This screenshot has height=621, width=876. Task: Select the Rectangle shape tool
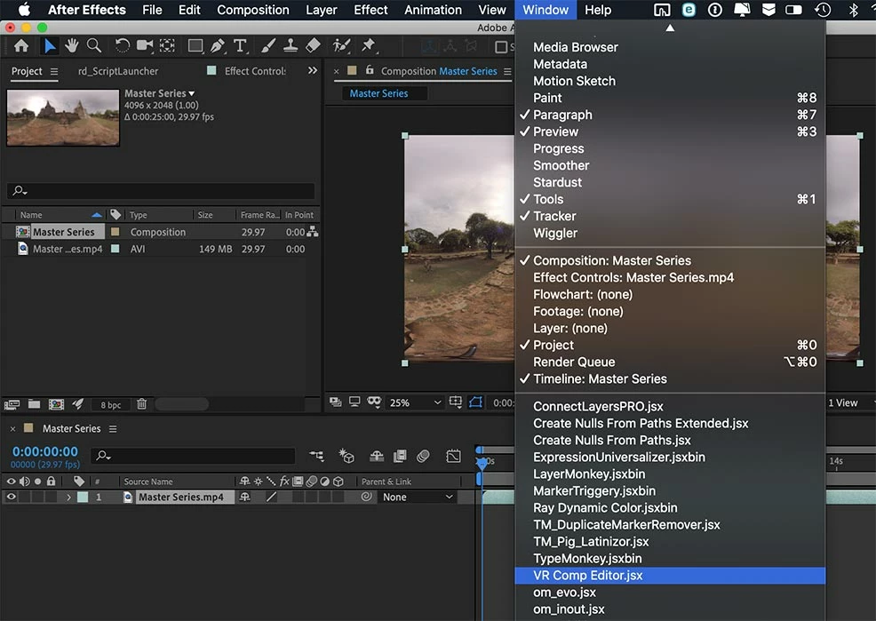[x=195, y=46]
